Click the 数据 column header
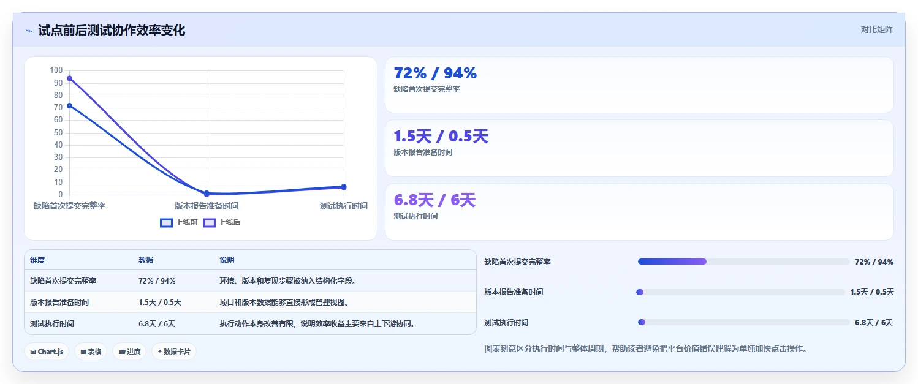 [x=146, y=260]
